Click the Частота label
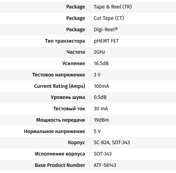 [76, 52]
